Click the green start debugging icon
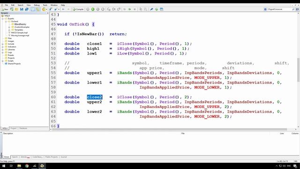 click(93, 9)
